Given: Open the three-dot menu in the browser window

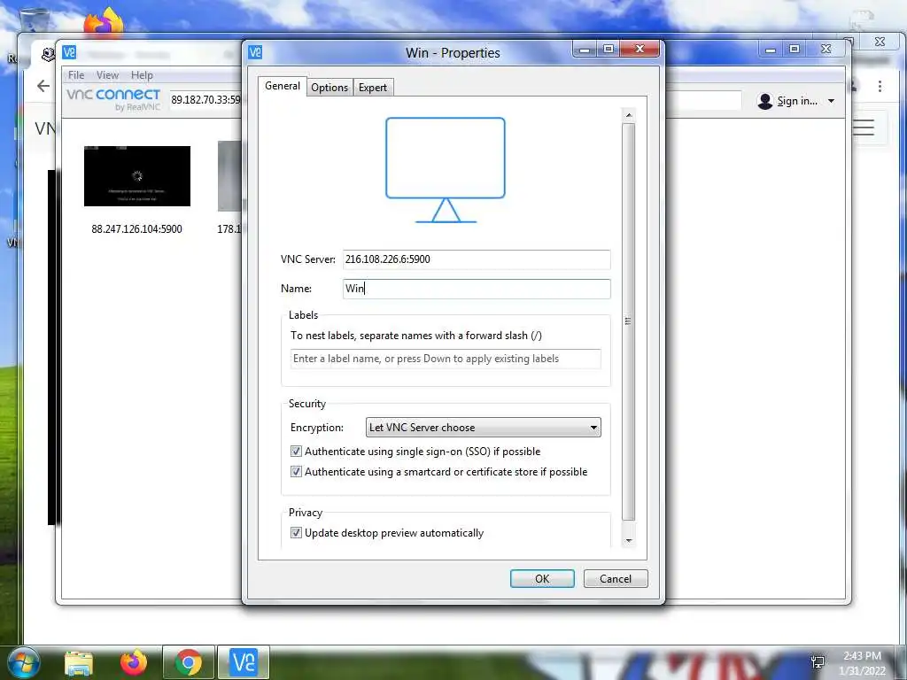Looking at the screenshot, I should [880, 86].
